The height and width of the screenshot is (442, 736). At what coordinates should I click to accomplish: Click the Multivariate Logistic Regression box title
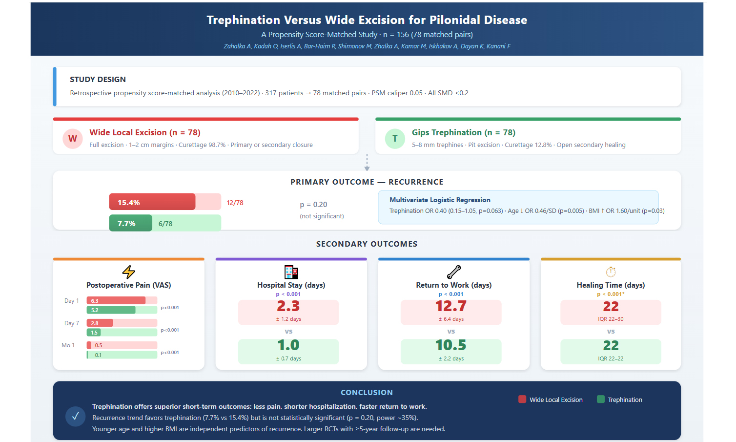tap(440, 200)
